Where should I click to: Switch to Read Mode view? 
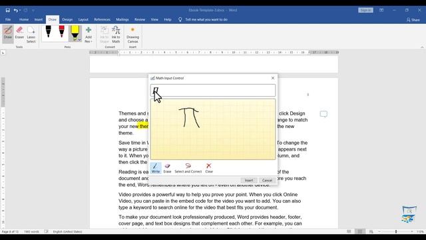349,231
